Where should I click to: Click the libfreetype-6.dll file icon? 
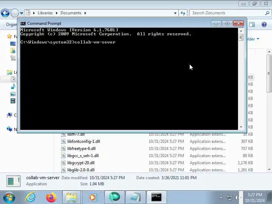click(x=63, y=149)
